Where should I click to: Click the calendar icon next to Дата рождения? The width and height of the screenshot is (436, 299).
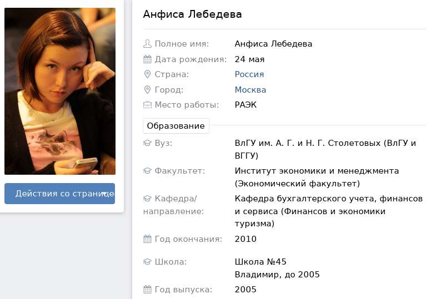[147, 59]
